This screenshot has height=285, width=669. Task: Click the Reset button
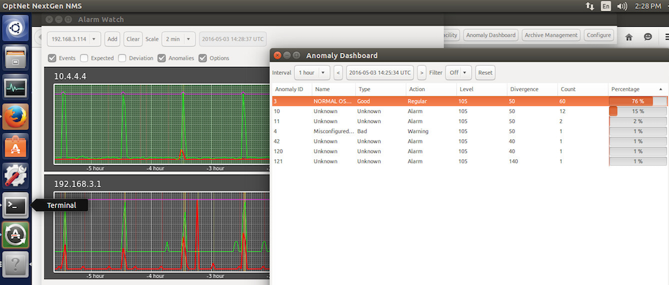pos(485,72)
